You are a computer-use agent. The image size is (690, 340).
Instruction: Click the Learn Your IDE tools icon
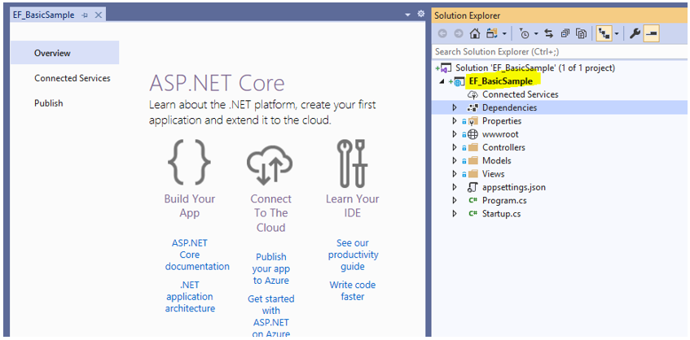pos(352,163)
